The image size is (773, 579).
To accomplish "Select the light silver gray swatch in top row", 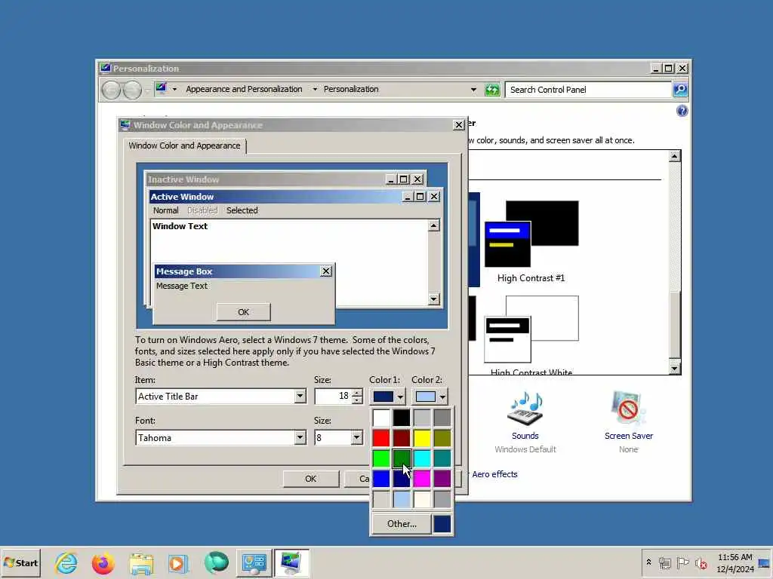I will click(x=422, y=418).
